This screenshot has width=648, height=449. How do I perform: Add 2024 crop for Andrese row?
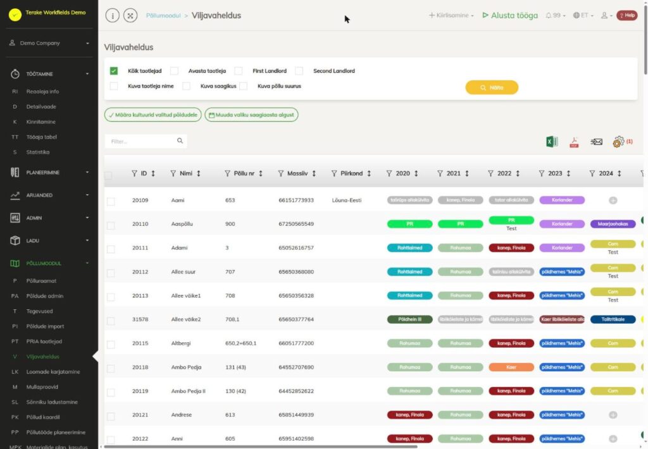click(613, 415)
